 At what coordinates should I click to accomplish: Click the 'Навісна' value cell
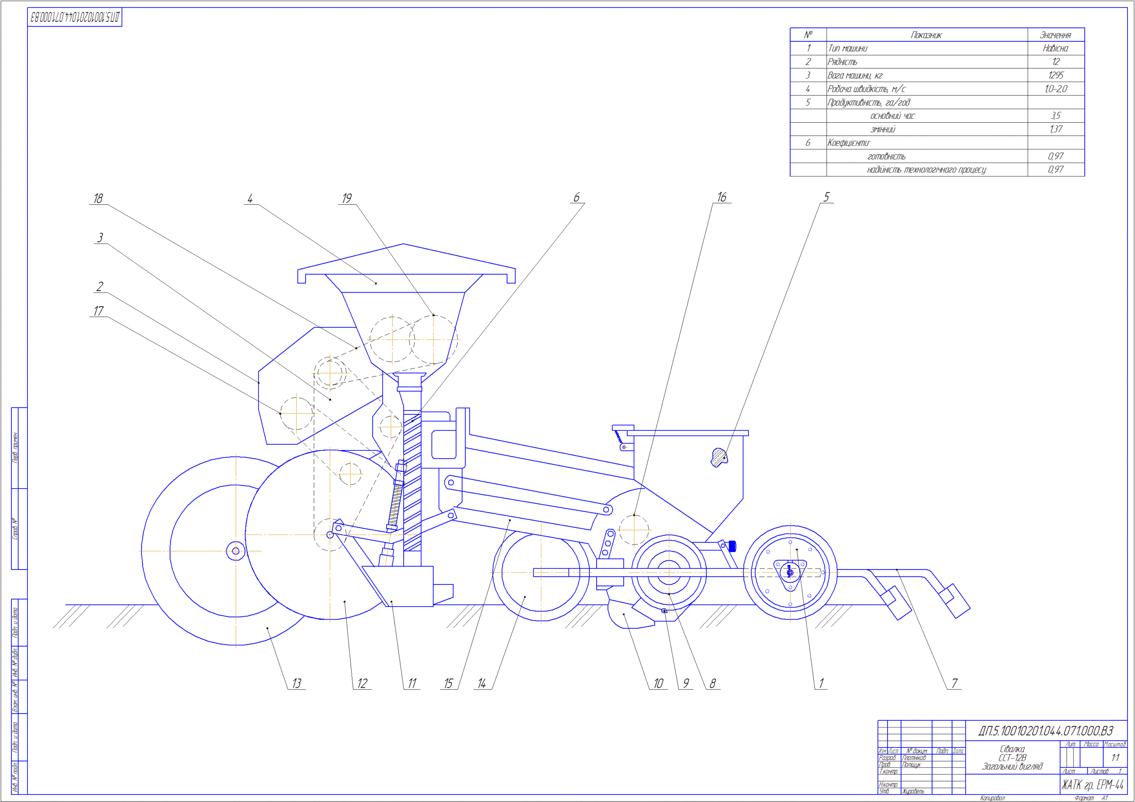[x=1055, y=48]
